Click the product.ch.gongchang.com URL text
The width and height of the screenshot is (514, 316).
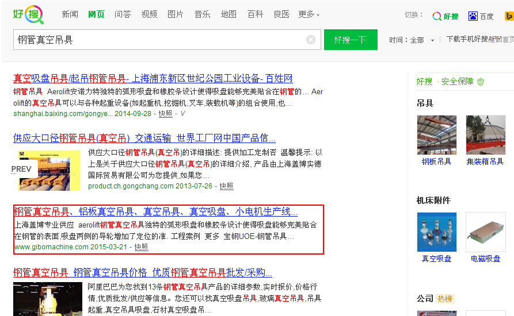click(x=131, y=186)
